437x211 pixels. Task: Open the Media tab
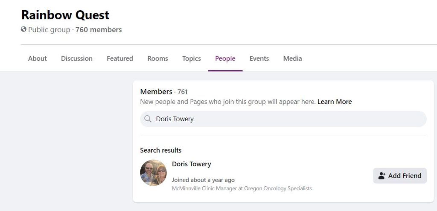tap(293, 59)
